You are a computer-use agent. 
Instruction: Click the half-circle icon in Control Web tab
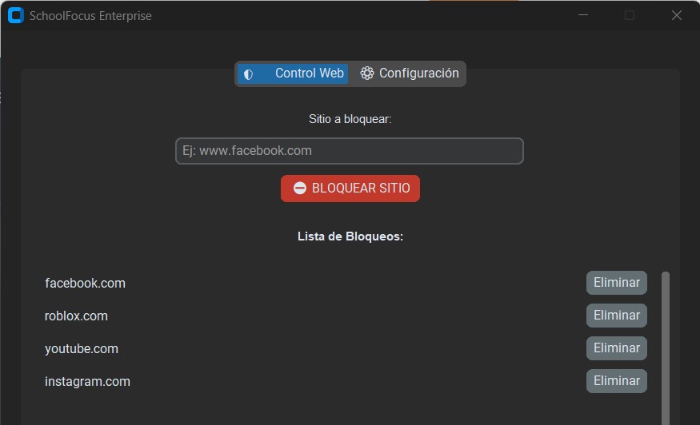coord(249,74)
